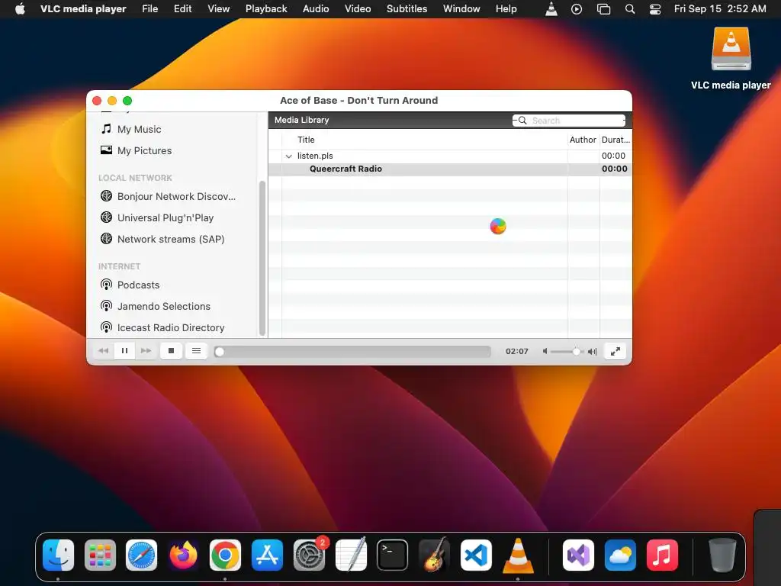Open Visual Studio Code from the Dock
This screenshot has height=586, width=781.
tap(476, 555)
